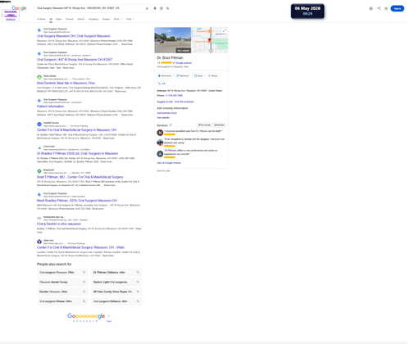Click the phone number link in panel
410x344 pixels.
[x=174, y=96]
